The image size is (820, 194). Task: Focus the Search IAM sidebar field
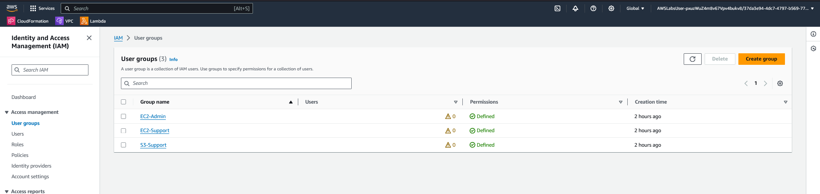50,70
